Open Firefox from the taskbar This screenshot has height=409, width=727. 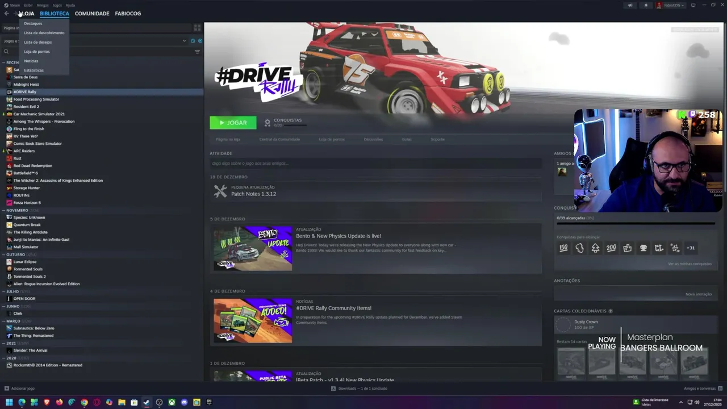coord(59,402)
